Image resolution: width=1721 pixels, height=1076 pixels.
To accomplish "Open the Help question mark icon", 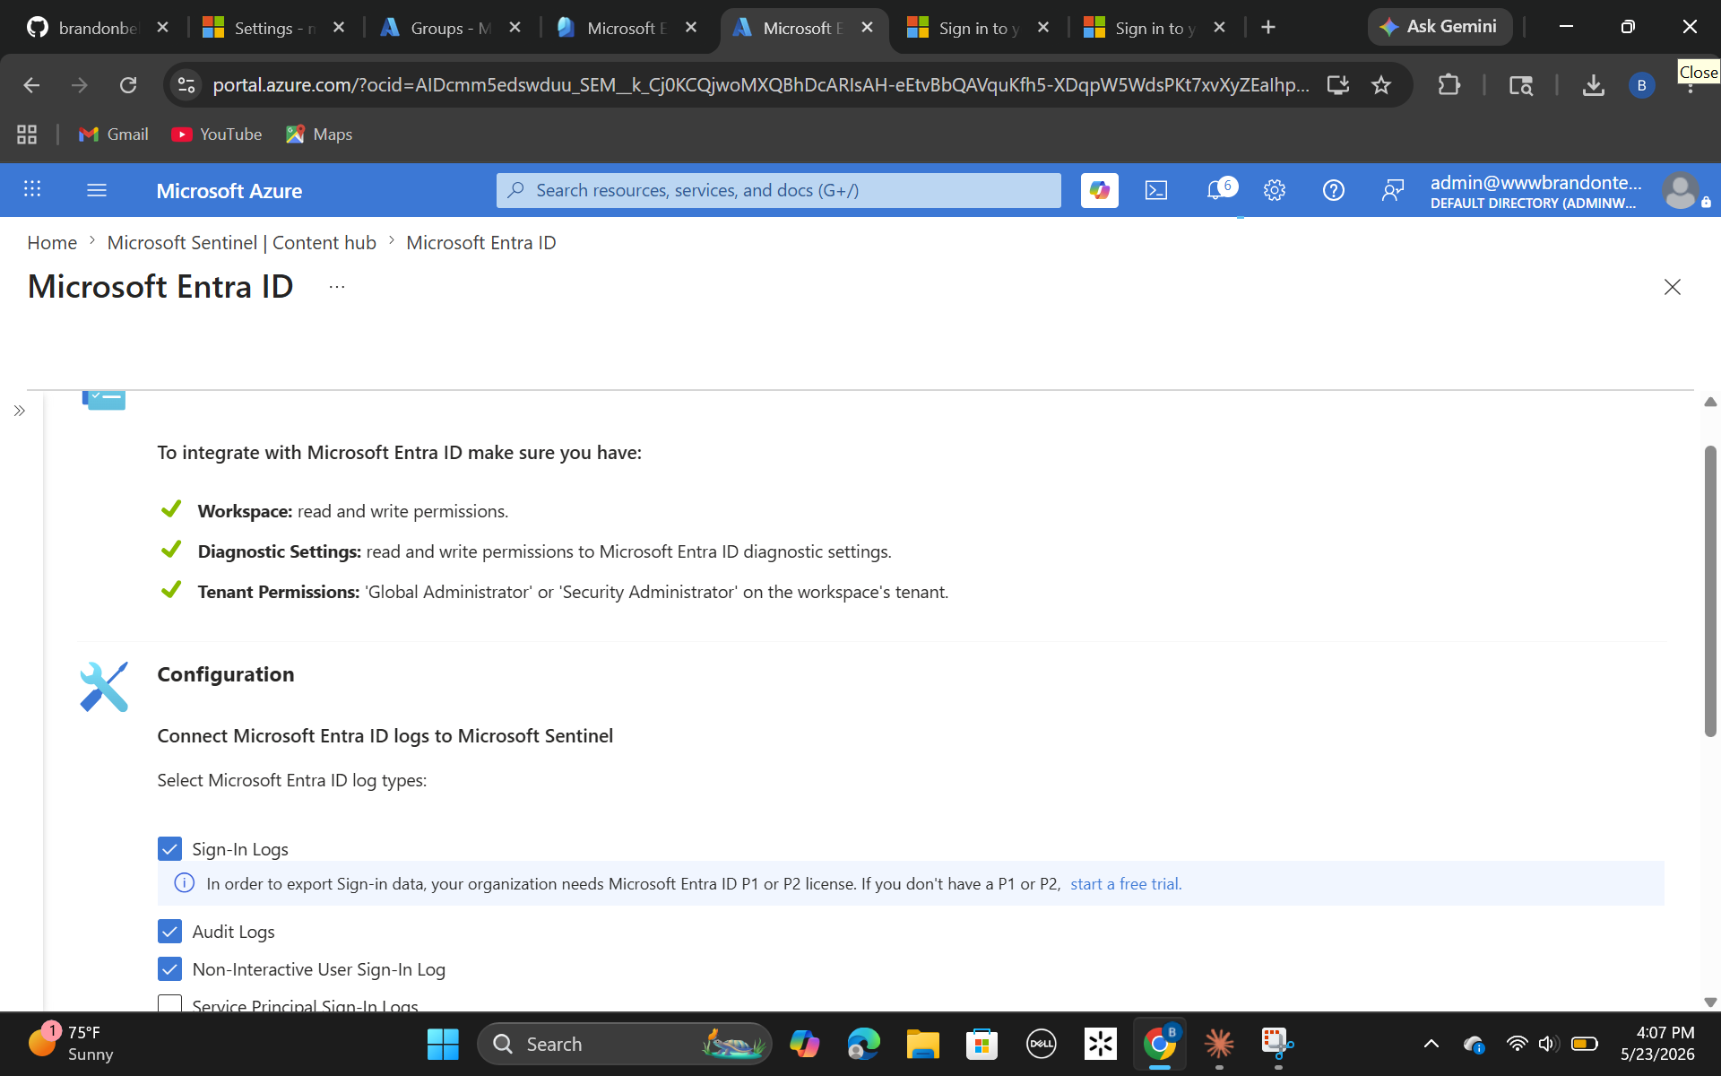I will click(1334, 190).
